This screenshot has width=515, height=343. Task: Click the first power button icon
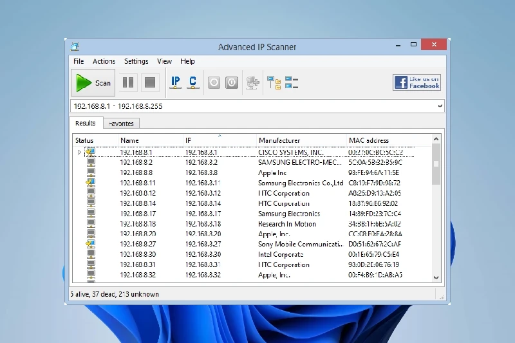pyautogui.click(x=214, y=82)
